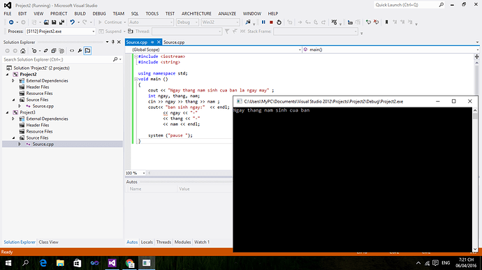The image size is (482, 270).
Task: Toggle Preview Selected Items in Solution Explorer
Action: pyautogui.click(x=87, y=51)
